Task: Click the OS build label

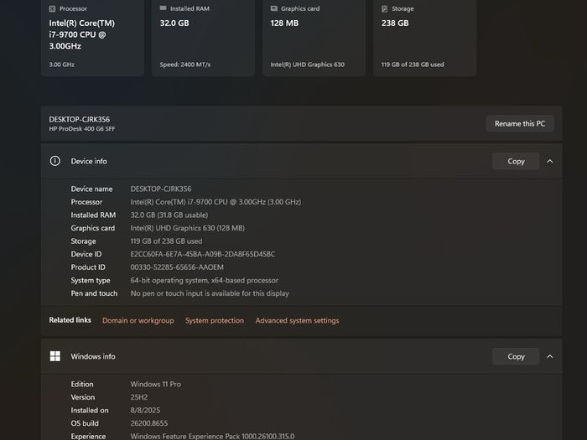Action: (x=85, y=423)
